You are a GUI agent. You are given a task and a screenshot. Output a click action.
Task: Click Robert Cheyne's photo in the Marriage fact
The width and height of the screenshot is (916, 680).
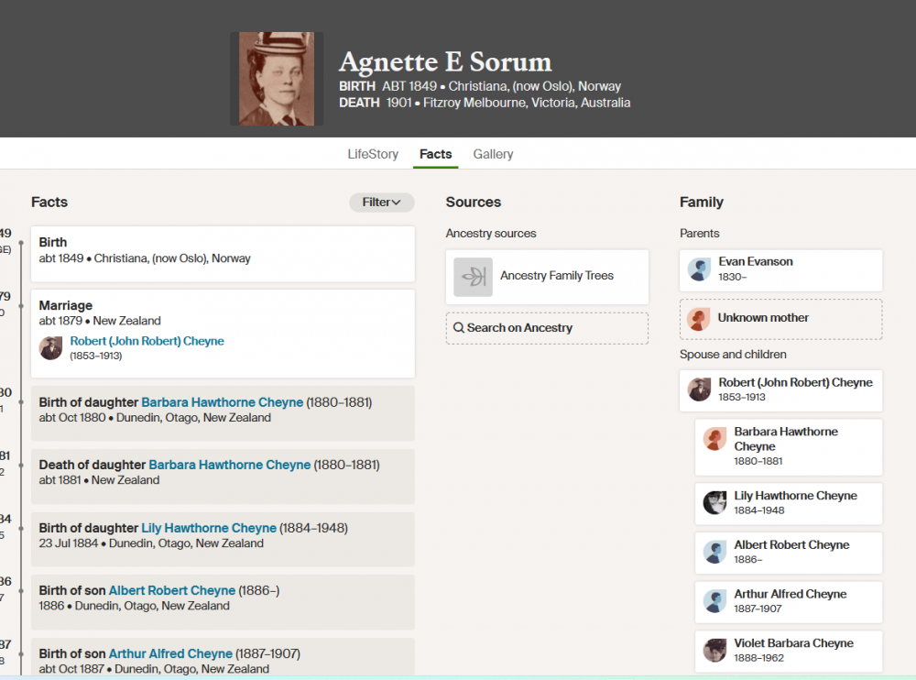pos(51,347)
